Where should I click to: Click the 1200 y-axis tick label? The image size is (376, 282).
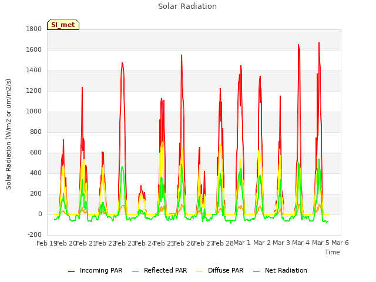pyautogui.click(x=34, y=91)
